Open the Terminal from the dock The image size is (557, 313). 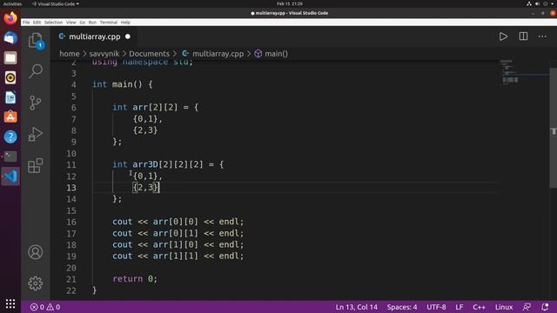point(10,156)
